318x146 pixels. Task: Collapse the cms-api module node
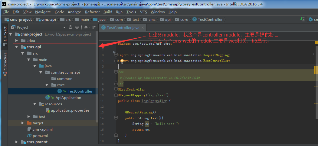(x=16, y=47)
